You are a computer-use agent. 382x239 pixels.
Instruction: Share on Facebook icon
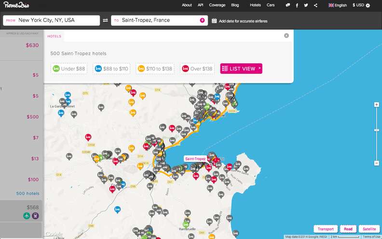pyautogui.click(x=297, y=5)
